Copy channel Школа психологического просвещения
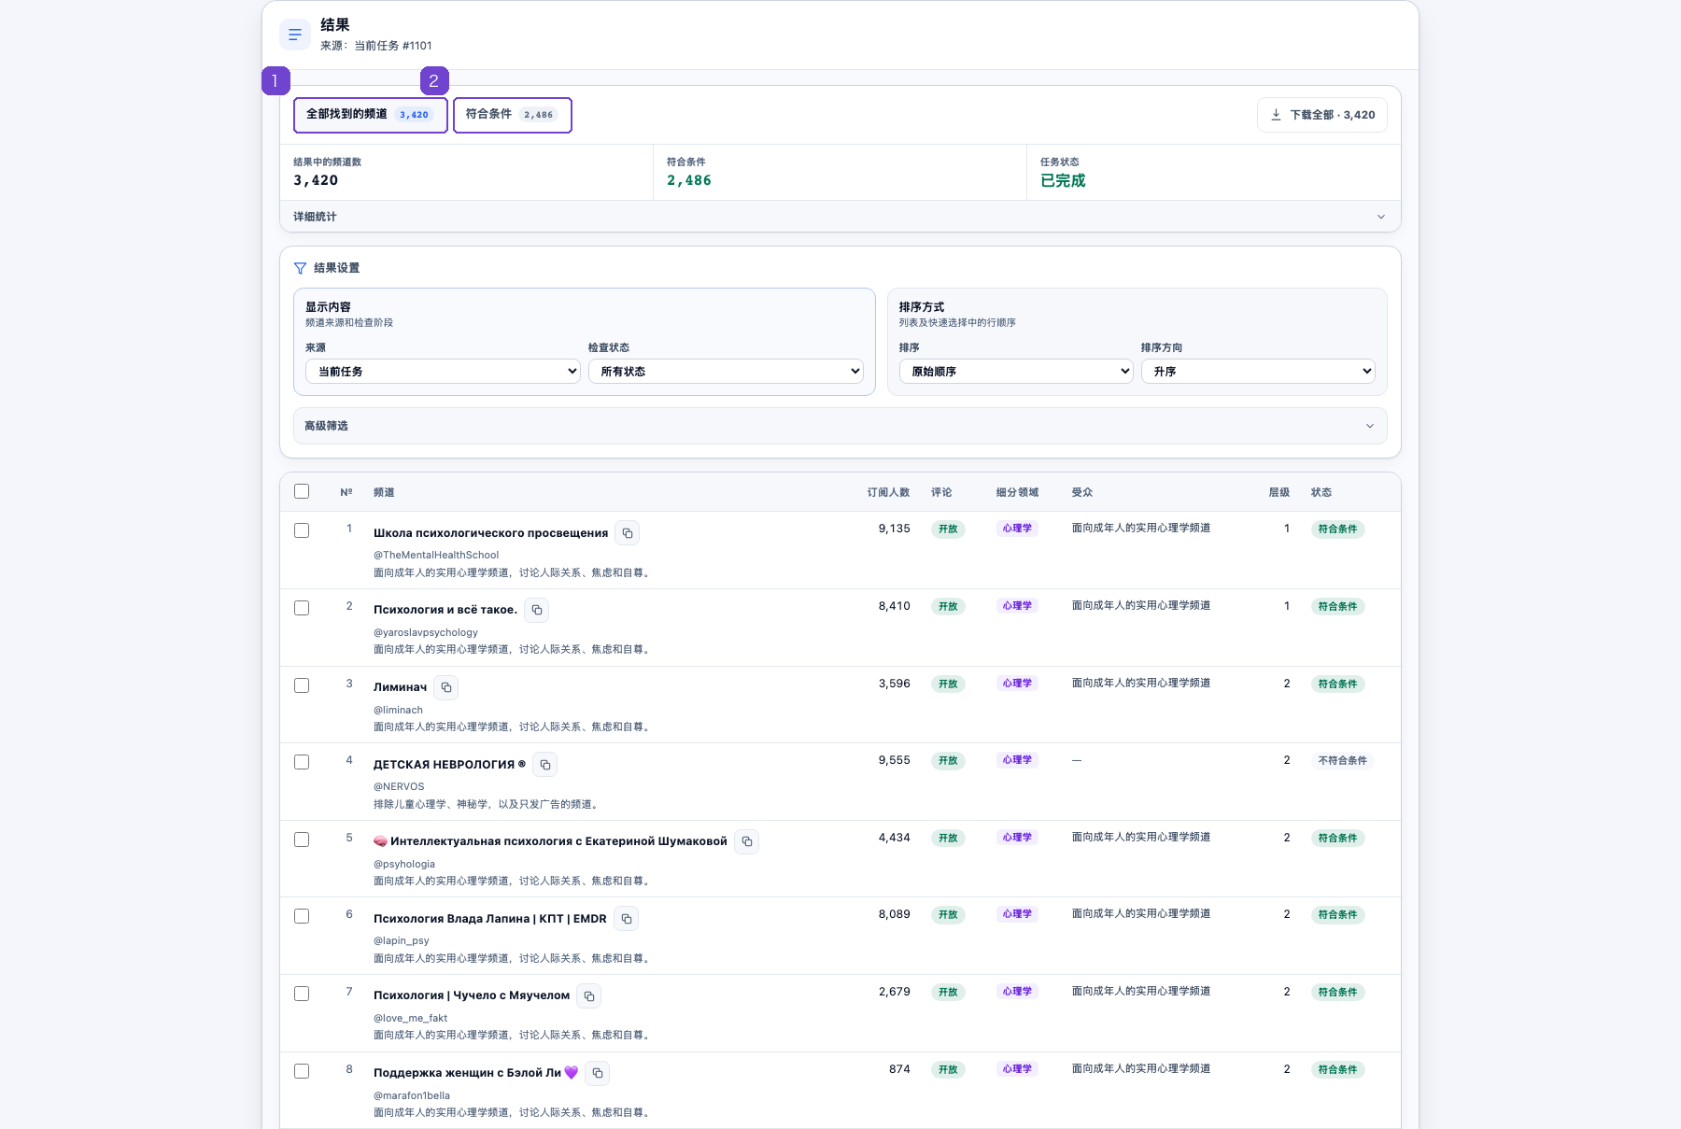The width and height of the screenshot is (1681, 1129). coord(628,533)
